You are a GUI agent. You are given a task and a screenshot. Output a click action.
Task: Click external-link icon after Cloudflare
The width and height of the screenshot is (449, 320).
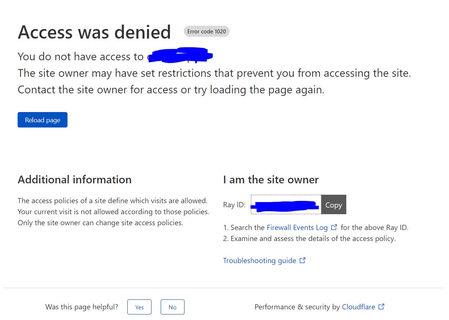click(x=381, y=307)
